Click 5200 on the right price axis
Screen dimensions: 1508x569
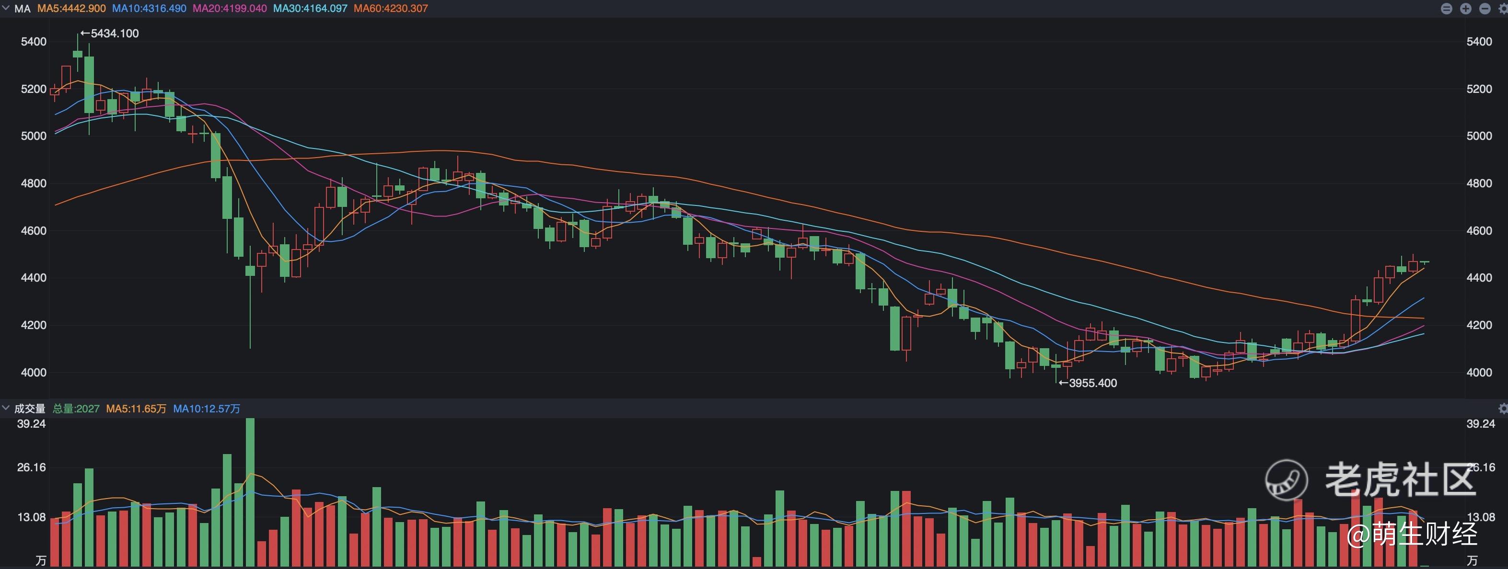point(1479,89)
